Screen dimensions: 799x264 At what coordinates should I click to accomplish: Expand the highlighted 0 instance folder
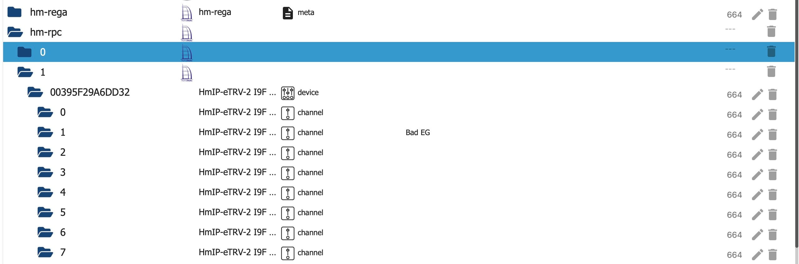pyautogui.click(x=24, y=52)
